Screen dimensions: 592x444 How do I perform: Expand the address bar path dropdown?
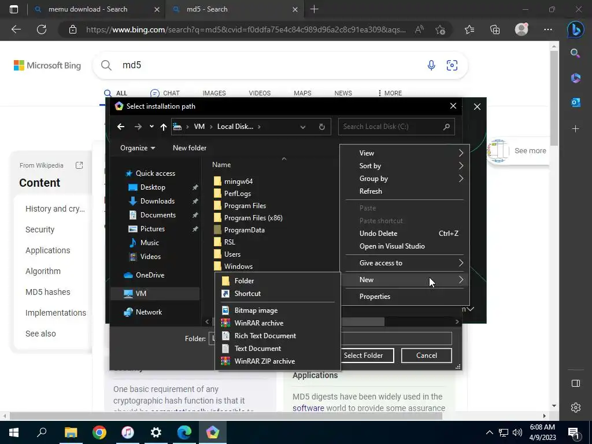[x=303, y=127]
